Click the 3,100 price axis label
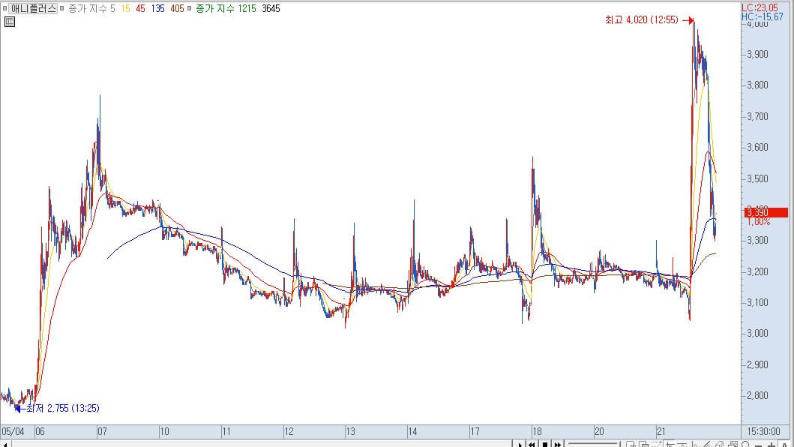794x447 pixels. [x=757, y=302]
